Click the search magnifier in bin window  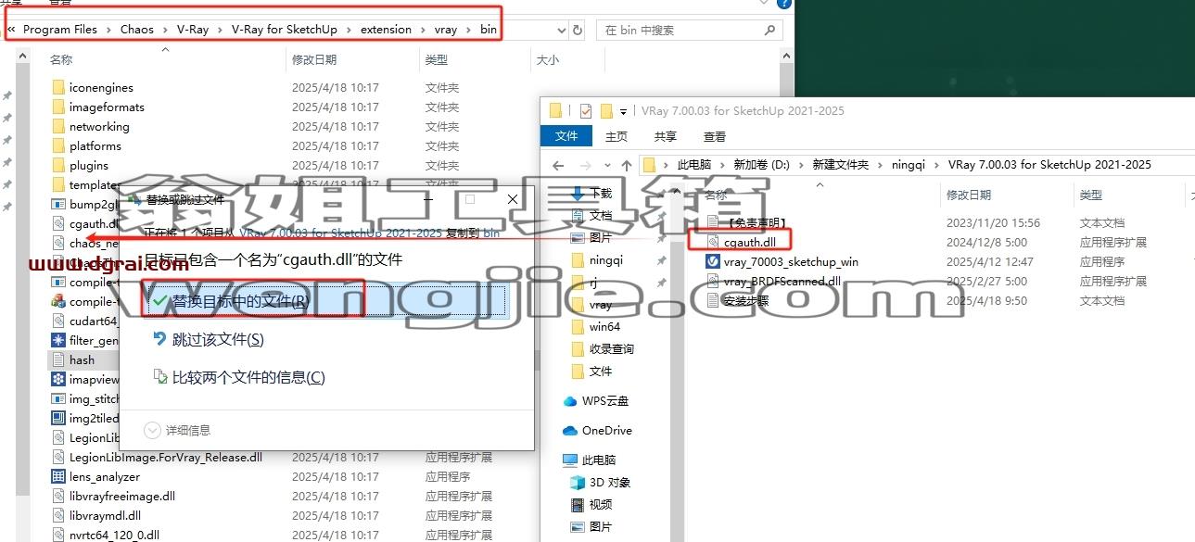pos(770,30)
